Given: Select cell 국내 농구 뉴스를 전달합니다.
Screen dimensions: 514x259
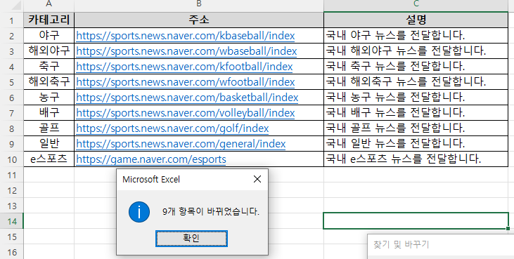Looking at the screenshot, I should pyautogui.click(x=416, y=98).
